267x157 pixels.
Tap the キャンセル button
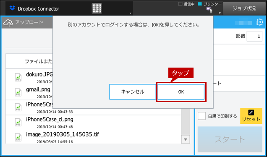click(133, 92)
